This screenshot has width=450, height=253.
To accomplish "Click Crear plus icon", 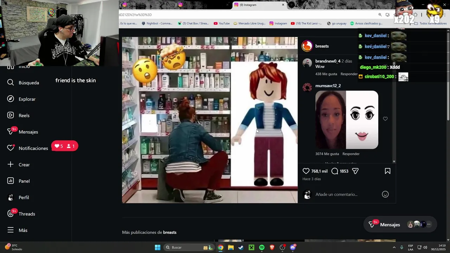I will pyautogui.click(x=11, y=164).
